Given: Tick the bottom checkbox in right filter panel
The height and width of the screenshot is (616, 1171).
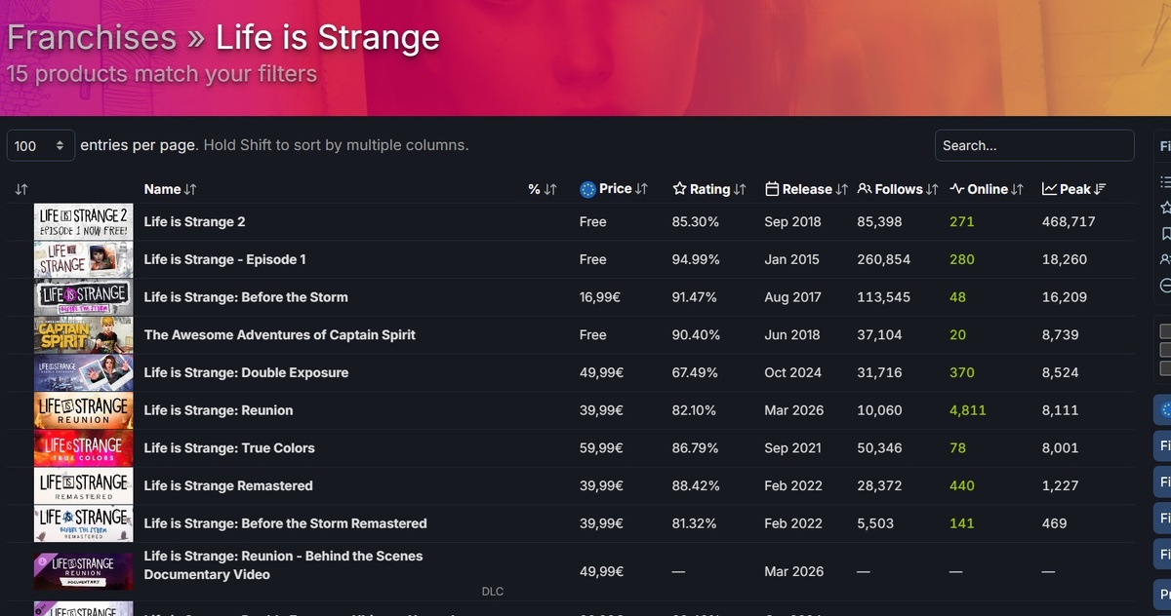Looking at the screenshot, I should pos(1165,368).
